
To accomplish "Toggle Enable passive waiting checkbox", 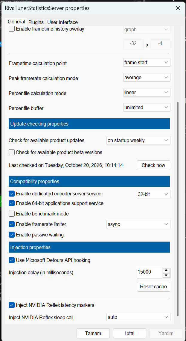I will point(12,235).
